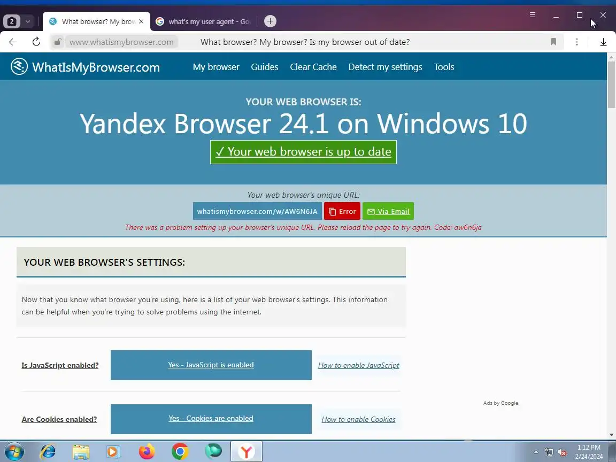This screenshot has height=462, width=616.
Task: Launch Google Chrome from the taskbar
Action: pos(180,452)
